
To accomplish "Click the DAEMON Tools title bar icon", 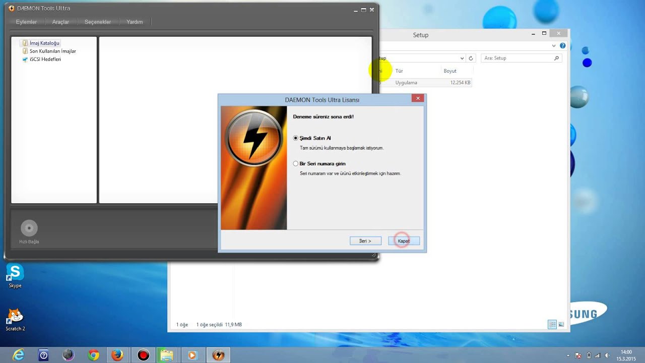I will pyautogui.click(x=12, y=9).
